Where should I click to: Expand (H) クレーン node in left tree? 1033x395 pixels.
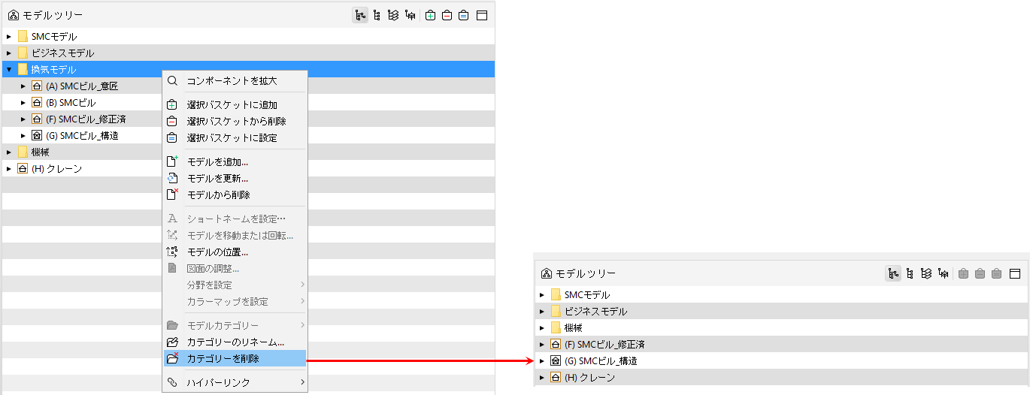[x=9, y=168]
